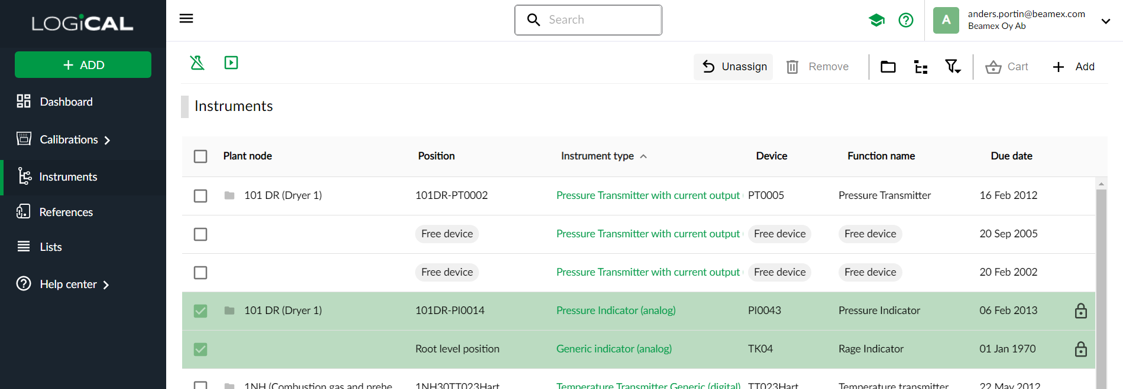Screen dimensions: 1123x389
Task: Uncheck the 101DR-PI0014 row checkbox
Action: coord(200,311)
